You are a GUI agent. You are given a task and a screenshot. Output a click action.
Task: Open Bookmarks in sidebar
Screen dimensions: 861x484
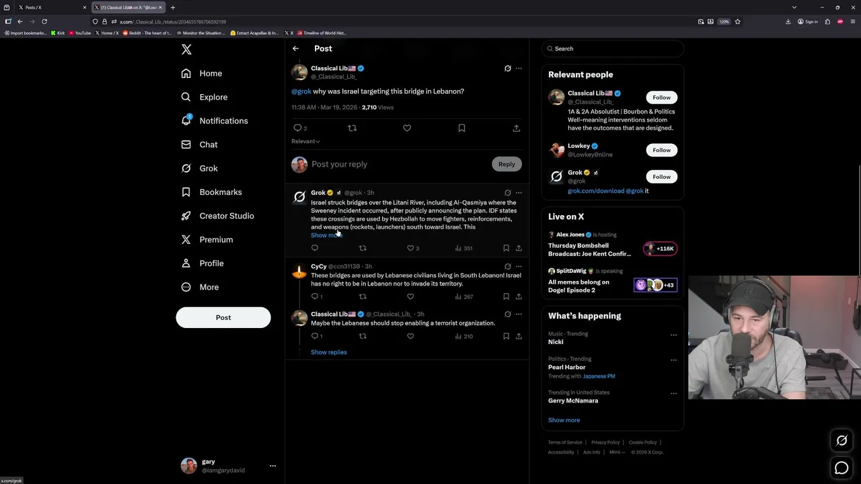click(x=211, y=192)
